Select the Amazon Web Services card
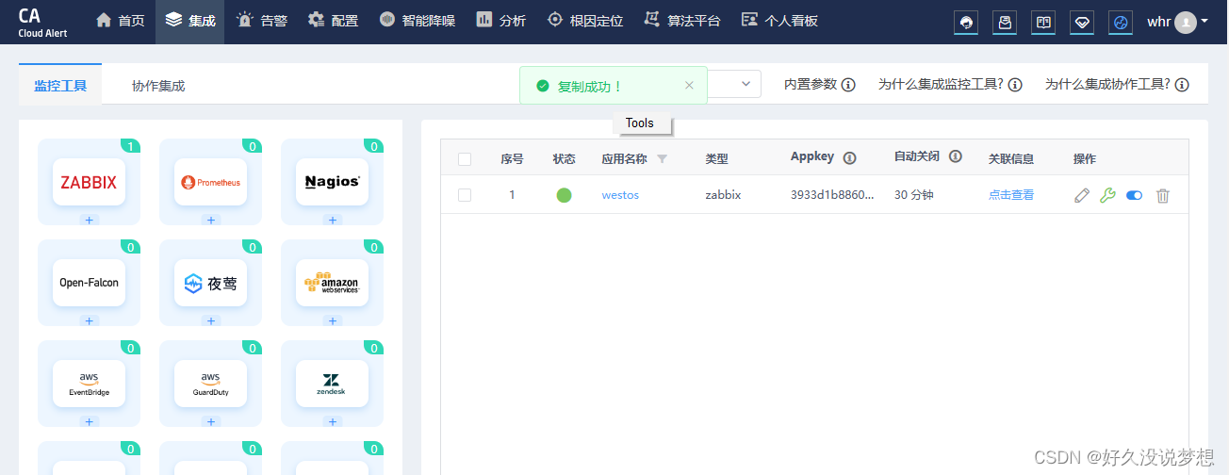 point(332,283)
